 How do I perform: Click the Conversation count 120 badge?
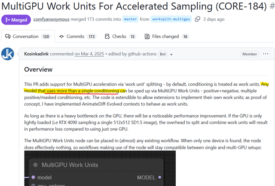(46, 37)
